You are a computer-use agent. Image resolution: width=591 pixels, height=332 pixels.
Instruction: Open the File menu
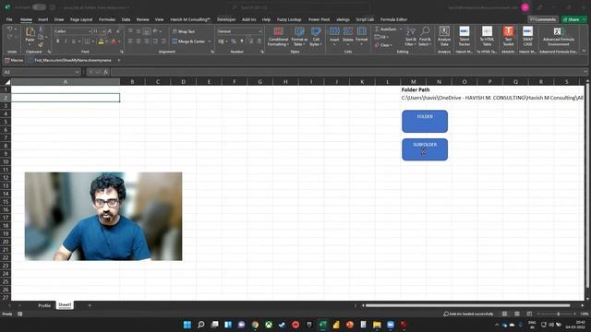pos(9,19)
